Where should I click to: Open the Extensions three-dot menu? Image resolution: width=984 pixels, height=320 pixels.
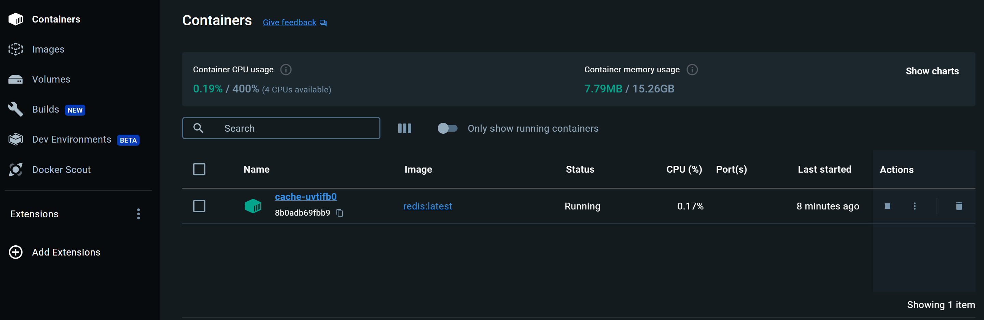[139, 214]
